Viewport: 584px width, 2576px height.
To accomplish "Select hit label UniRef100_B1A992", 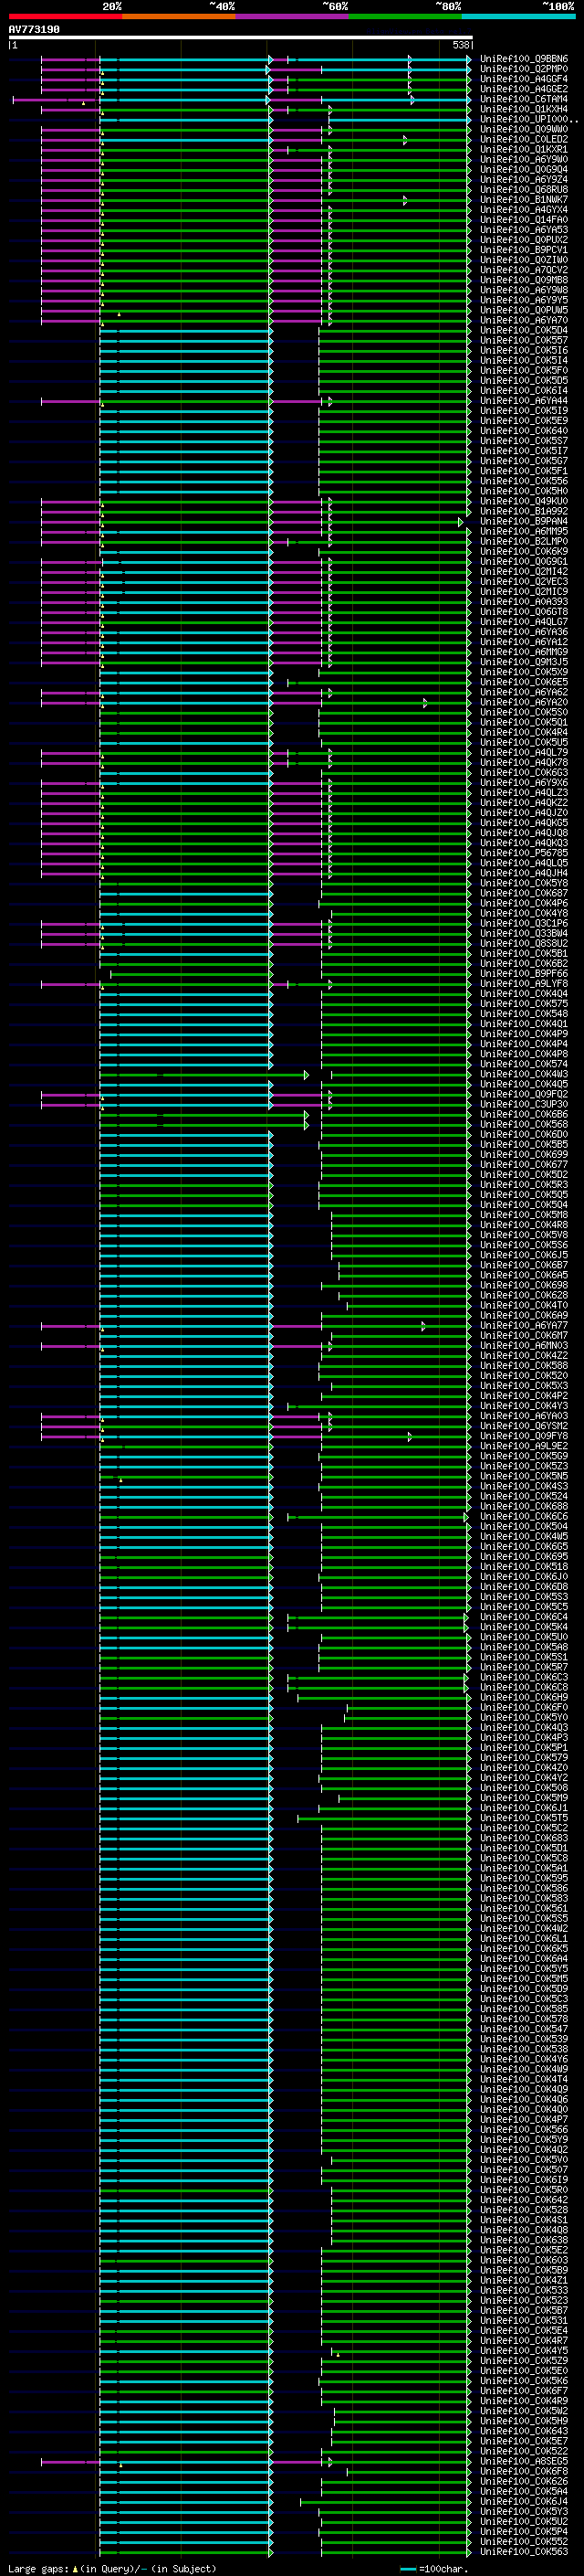I will (523, 511).
